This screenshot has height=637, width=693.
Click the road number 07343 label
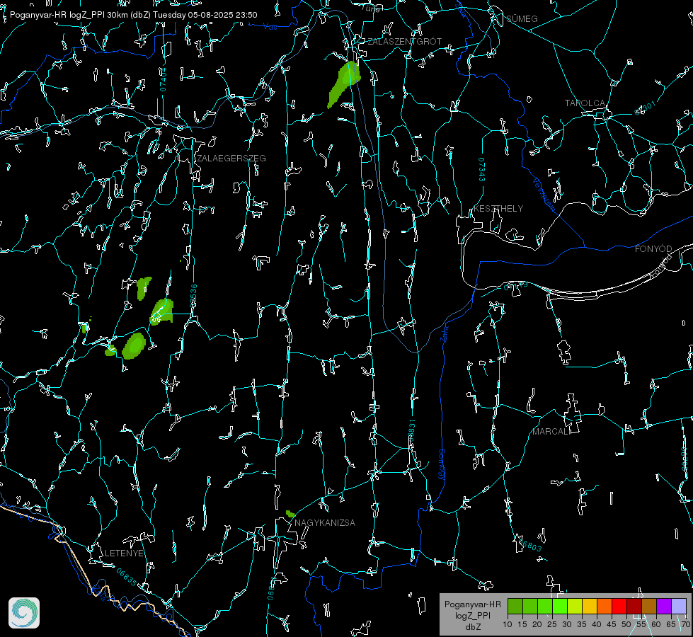tap(482, 170)
